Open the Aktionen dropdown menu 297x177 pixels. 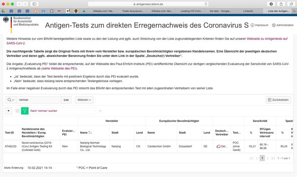(84, 100)
